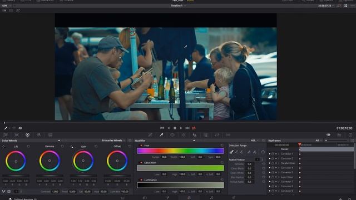Open the Blur palette
356x200 pixels.
pos(195,135)
